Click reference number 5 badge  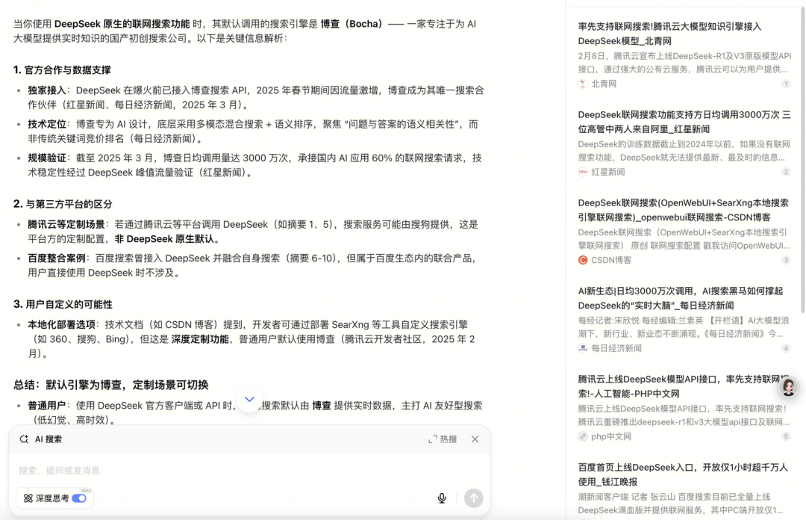(786, 436)
